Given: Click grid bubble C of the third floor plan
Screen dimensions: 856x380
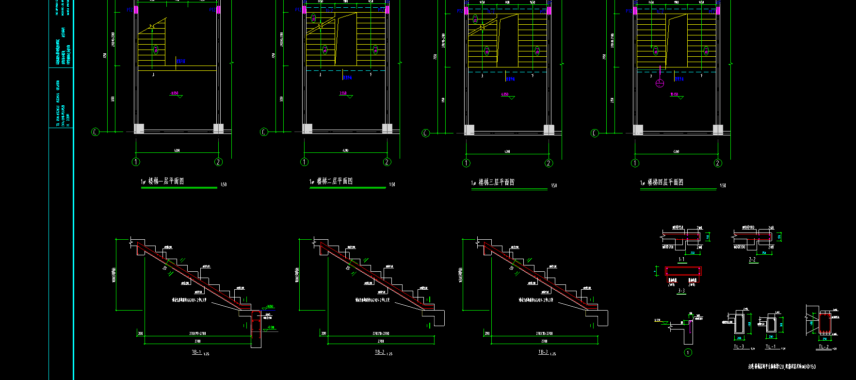Looking at the screenshot, I should coord(426,133).
